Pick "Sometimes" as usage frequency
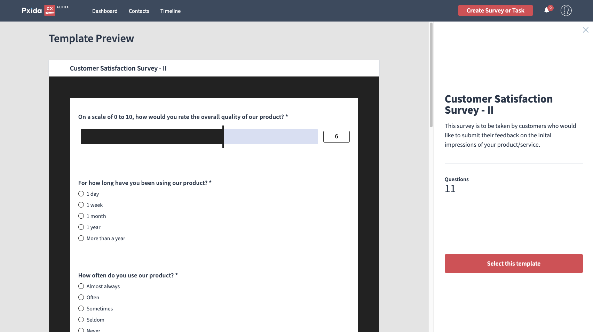Image resolution: width=593 pixels, height=332 pixels. pyautogui.click(x=81, y=309)
